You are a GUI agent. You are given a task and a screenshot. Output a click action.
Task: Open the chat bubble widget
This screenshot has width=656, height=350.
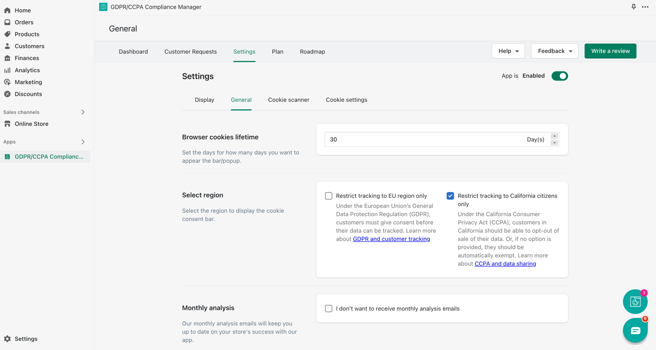pyautogui.click(x=635, y=330)
